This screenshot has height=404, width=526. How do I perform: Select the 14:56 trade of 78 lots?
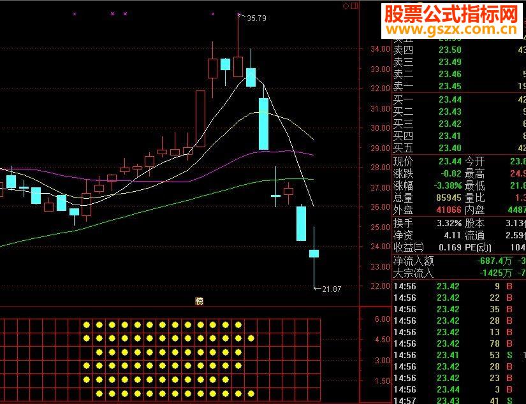click(459, 343)
